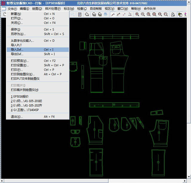Choose 打印到绘图仪(K)... menu entry

point(38,74)
